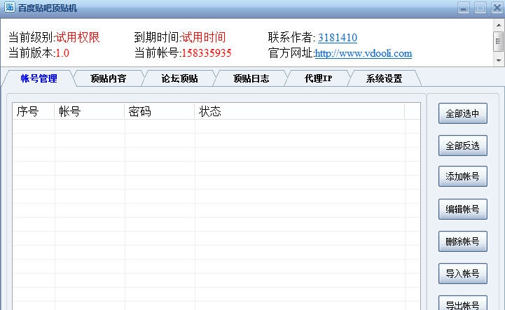Sort by the 序号 column header
Screen dimensions: 505x310
pyautogui.click(x=34, y=111)
